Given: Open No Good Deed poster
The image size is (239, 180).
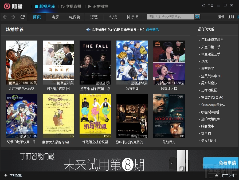Looking at the screenshot, I should pyautogui.click(x=169, y=116).
